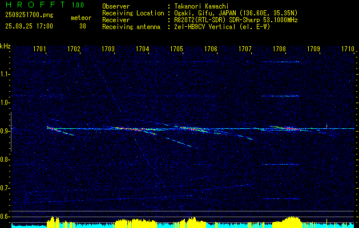Screen dimensions: 359x228
Task: Click the 1710 time axis marker
Action: coord(348,48)
